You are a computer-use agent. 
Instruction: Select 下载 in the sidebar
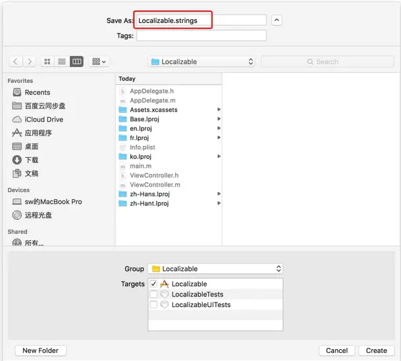[26, 160]
